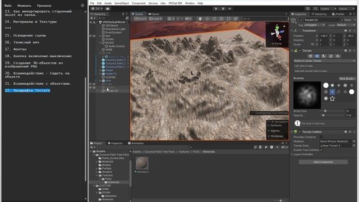Toggle the Terrain component enabled checkbox
Screen dimensions: 359x202
pyautogui.click(x=300, y=50)
